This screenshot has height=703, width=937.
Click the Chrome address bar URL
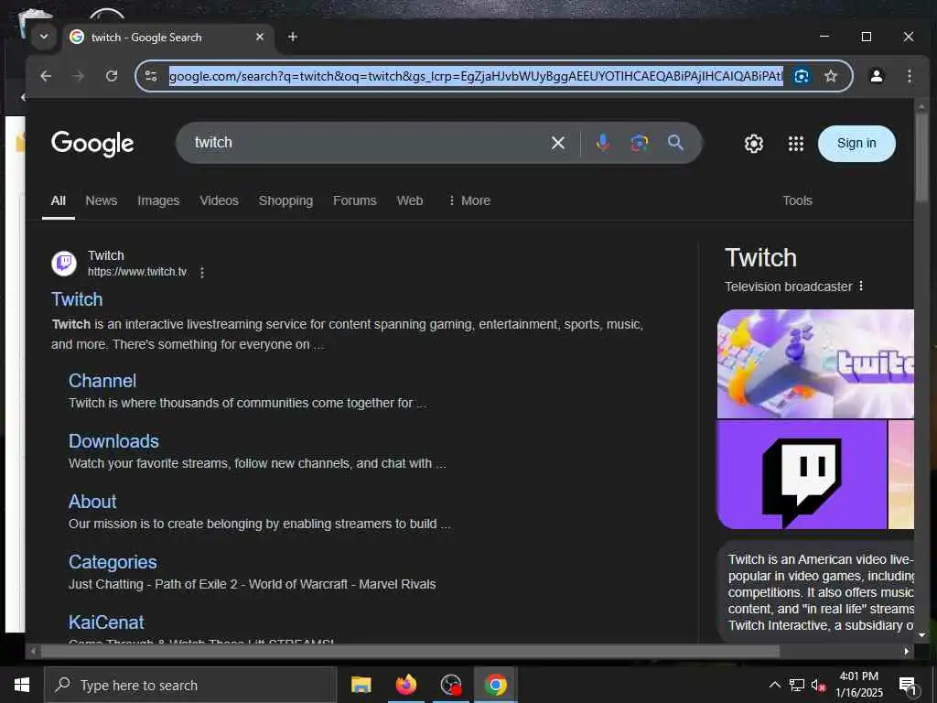click(476, 76)
